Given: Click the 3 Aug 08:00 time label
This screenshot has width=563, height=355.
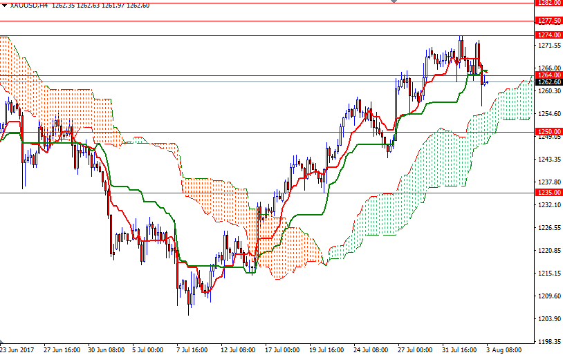Looking at the screenshot, I should coord(504,349).
